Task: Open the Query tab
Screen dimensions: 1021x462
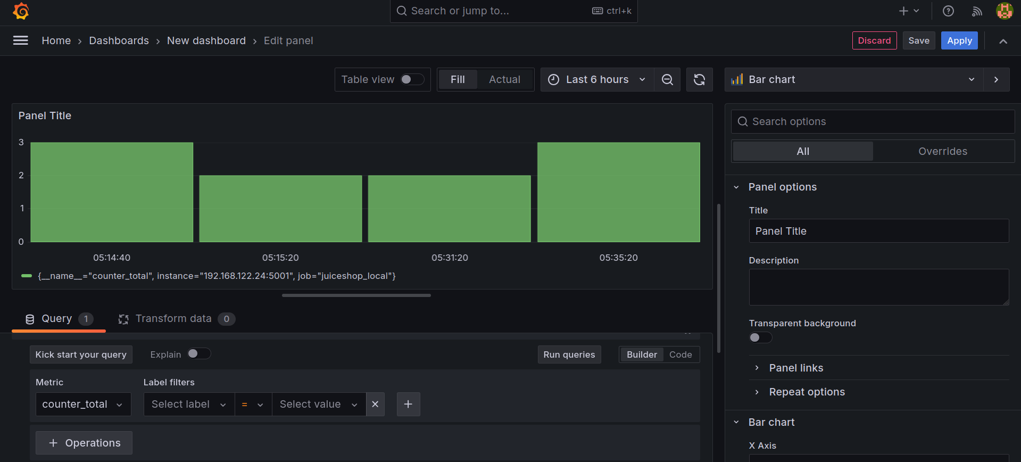Action: point(59,318)
